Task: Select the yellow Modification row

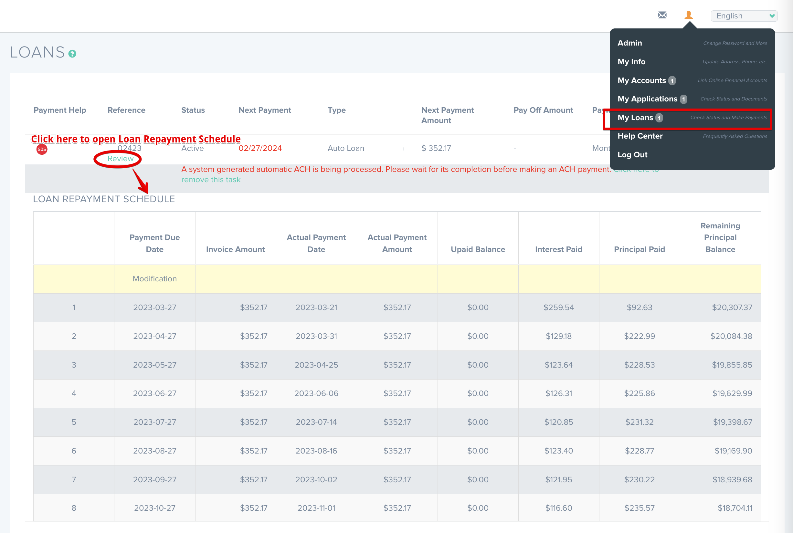Action: pyautogui.click(x=154, y=279)
